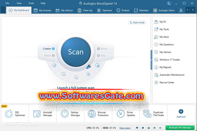Expand the tabs overflow chevron

point(193,10)
